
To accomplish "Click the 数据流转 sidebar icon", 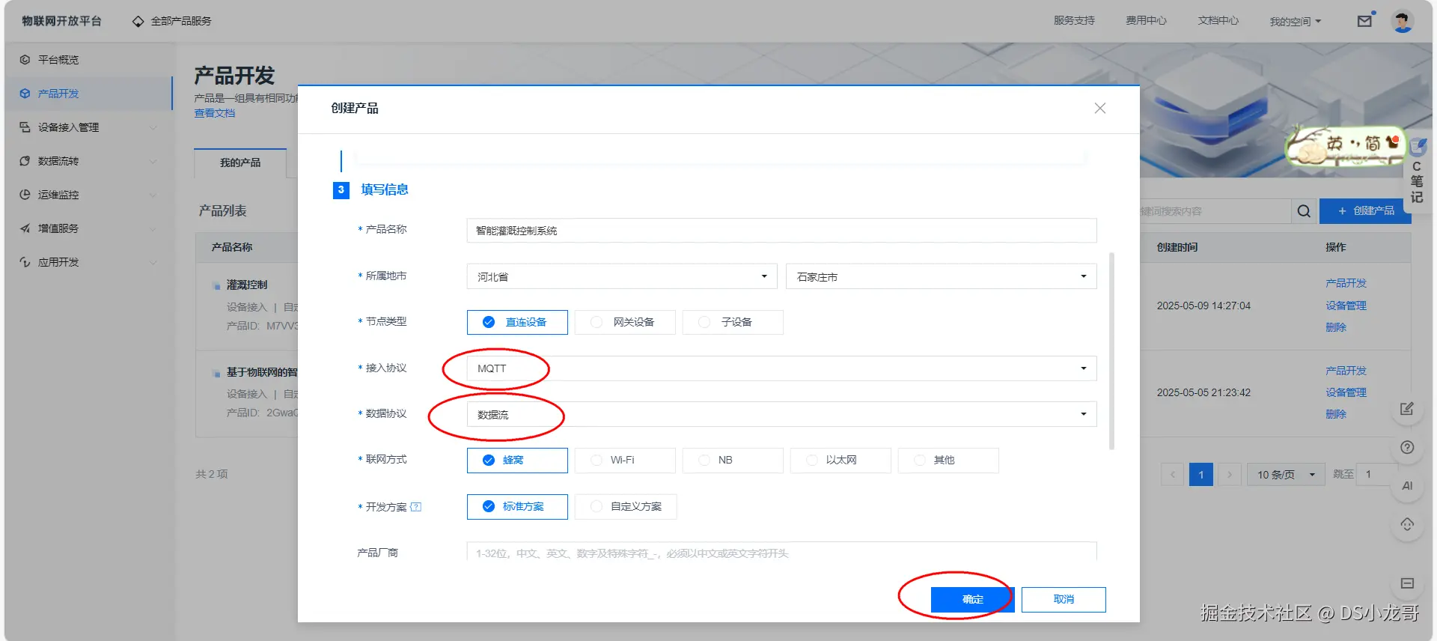I will (25, 161).
